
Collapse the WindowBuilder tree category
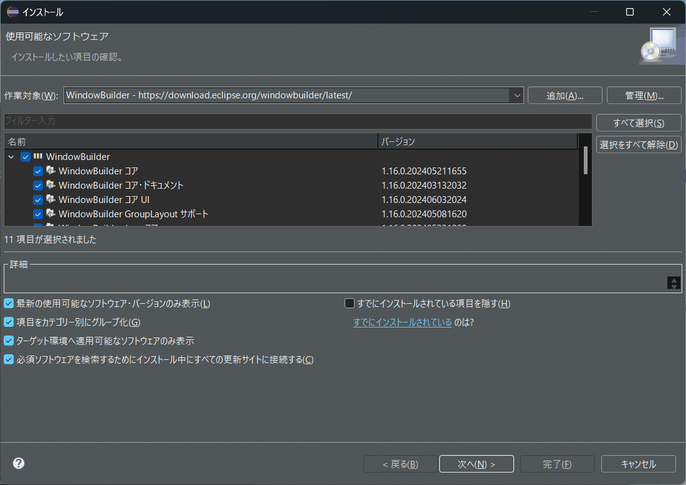[11, 156]
